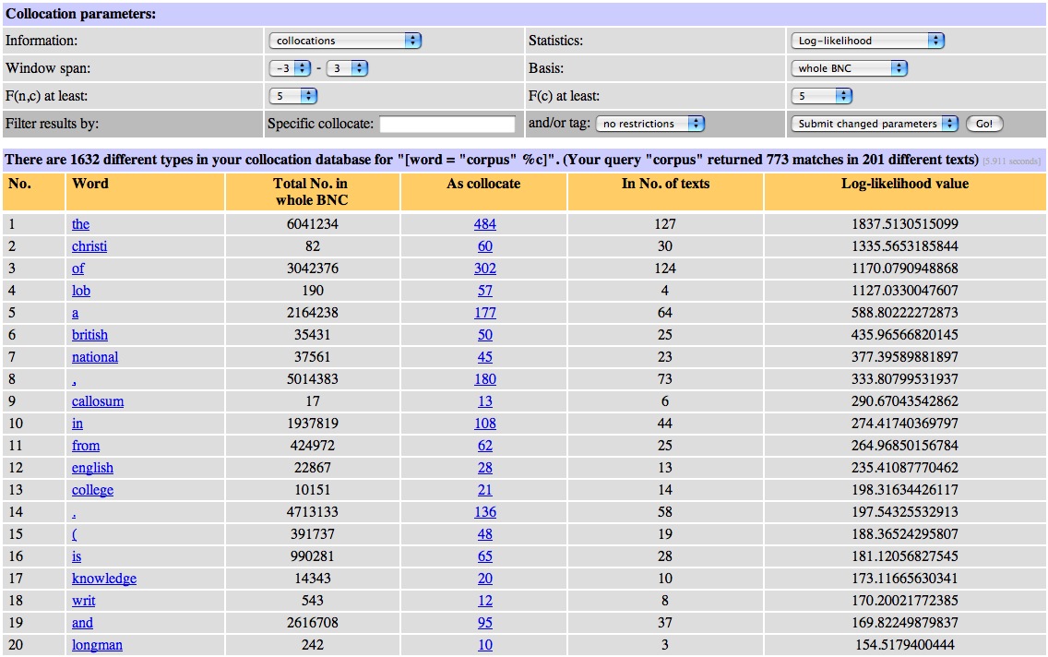Open the F(c) at least dropdown
The width and height of the screenshot is (1048, 657).
coord(822,96)
